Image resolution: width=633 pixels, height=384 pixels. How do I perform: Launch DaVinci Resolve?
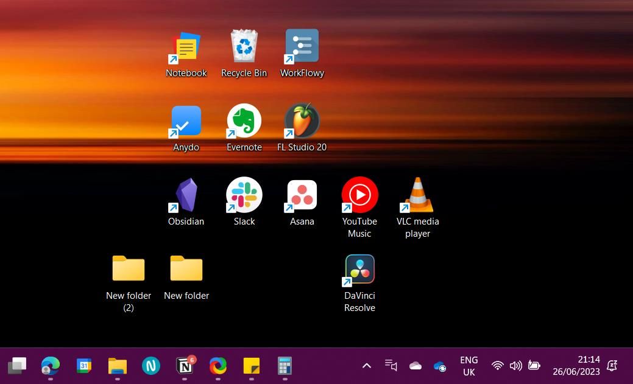pyautogui.click(x=359, y=268)
